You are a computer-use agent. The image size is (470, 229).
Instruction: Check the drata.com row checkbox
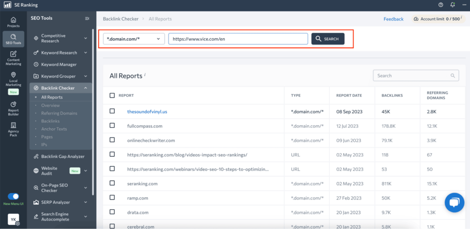pyautogui.click(x=112, y=212)
